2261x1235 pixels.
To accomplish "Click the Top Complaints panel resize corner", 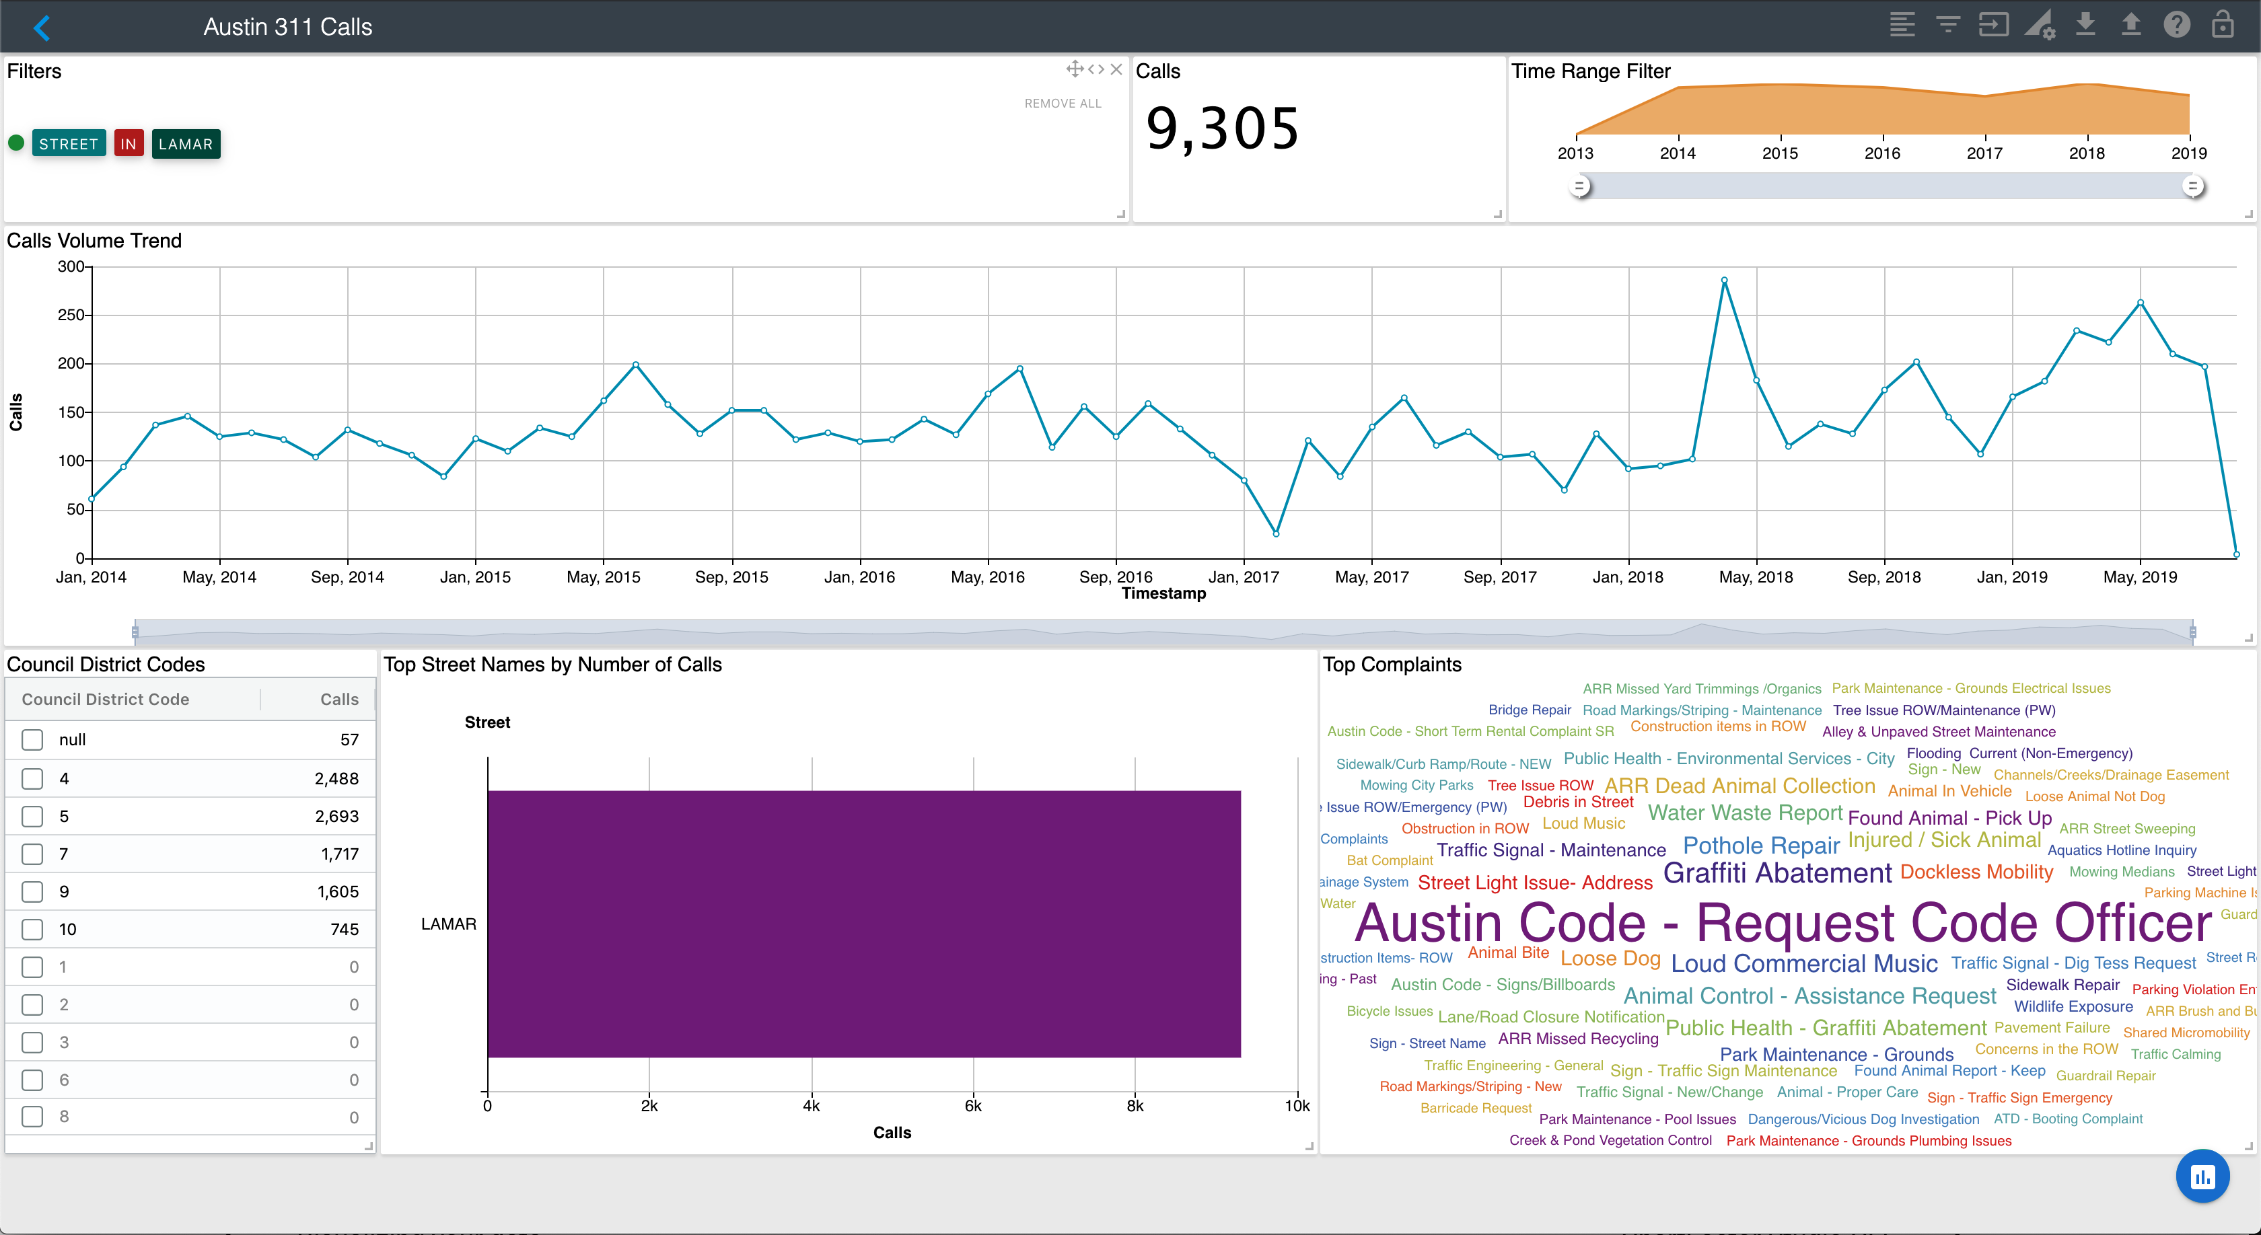I will 2249,1146.
